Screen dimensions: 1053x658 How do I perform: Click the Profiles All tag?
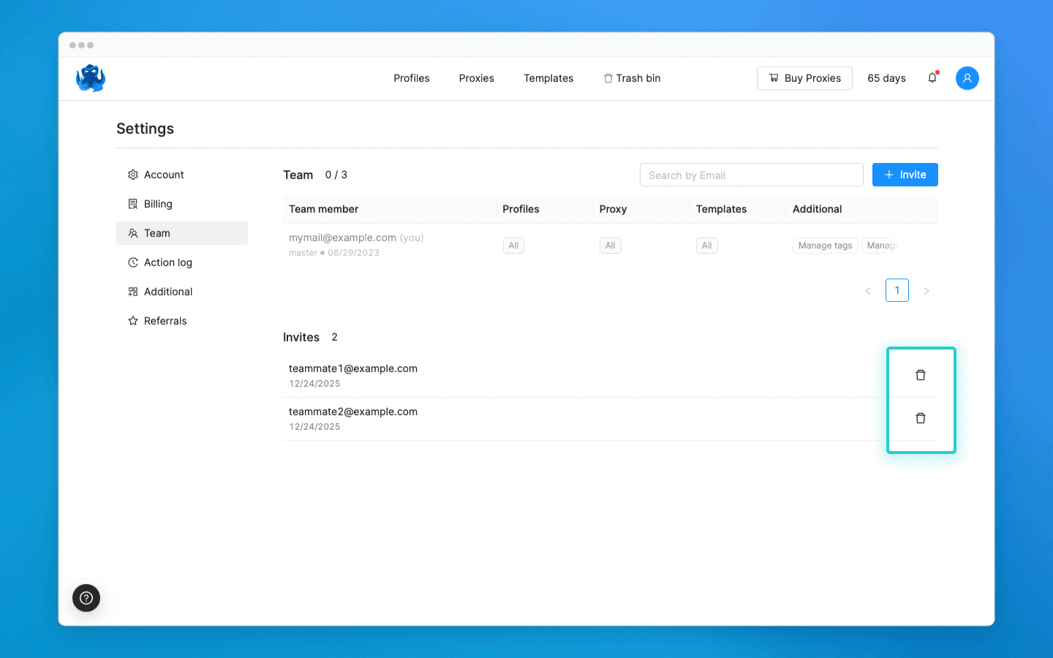click(x=513, y=246)
